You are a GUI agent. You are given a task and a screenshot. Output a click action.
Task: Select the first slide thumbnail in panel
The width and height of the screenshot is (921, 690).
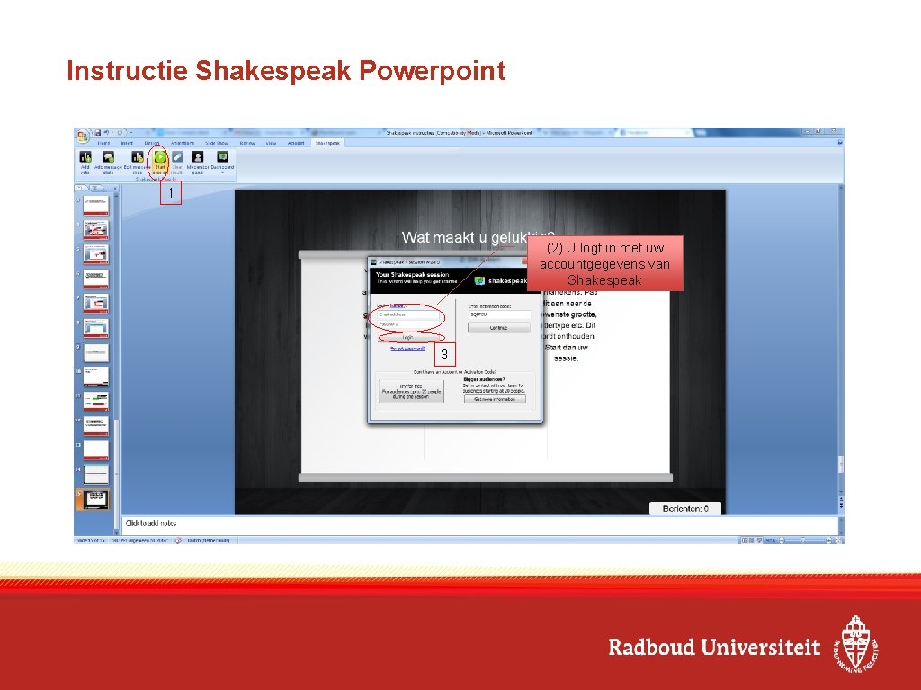(95, 206)
